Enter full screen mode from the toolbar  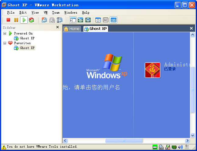pyautogui.click(x=88, y=20)
